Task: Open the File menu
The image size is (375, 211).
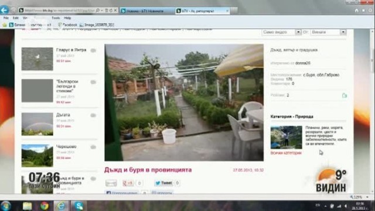Action: (x=6, y=18)
